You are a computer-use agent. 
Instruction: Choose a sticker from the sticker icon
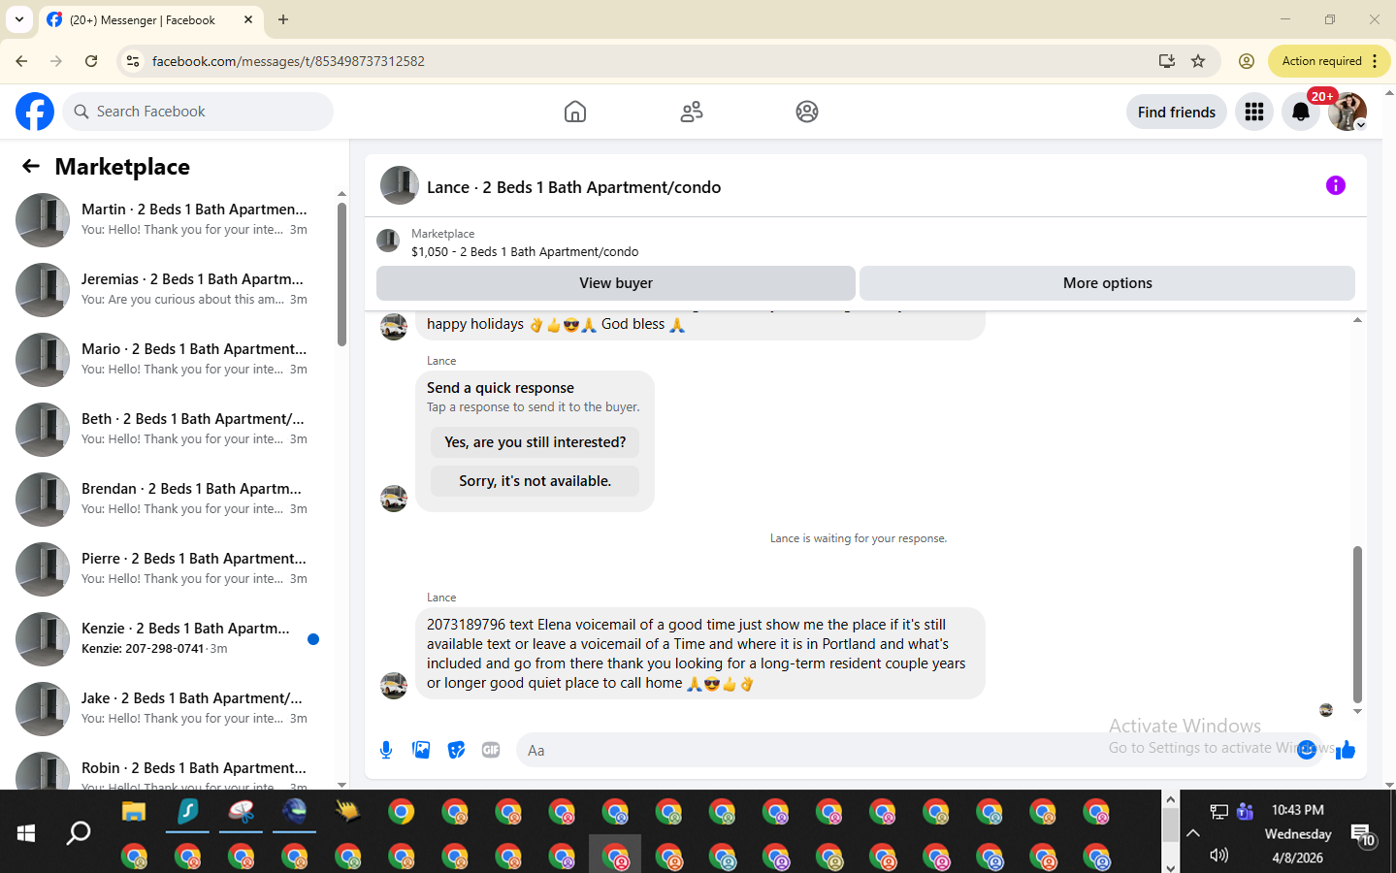[456, 750]
